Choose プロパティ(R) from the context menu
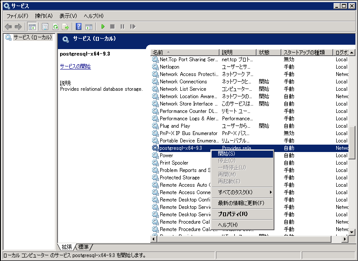358x261 pixels. coord(233,214)
